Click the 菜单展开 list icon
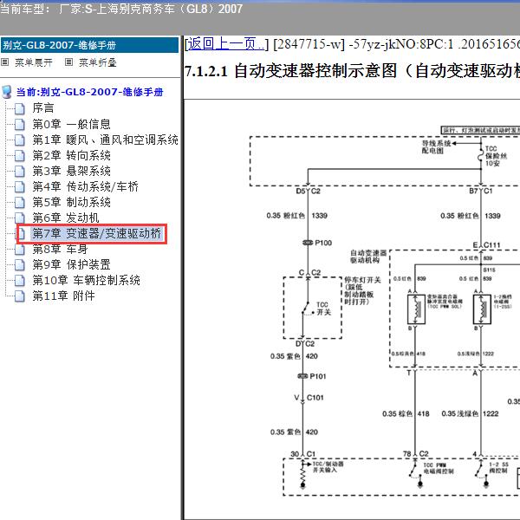The image size is (520, 520). pyautogui.click(x=4, y=62)
